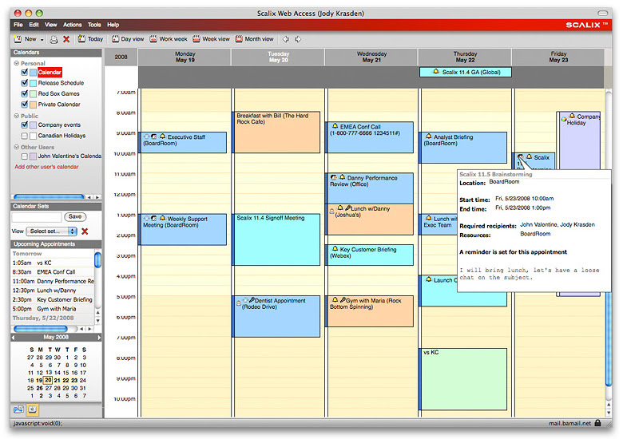Viewport: 623px width, 439px height.
Task: Click Release Schedule color swatch
Action: coord(34,83)
